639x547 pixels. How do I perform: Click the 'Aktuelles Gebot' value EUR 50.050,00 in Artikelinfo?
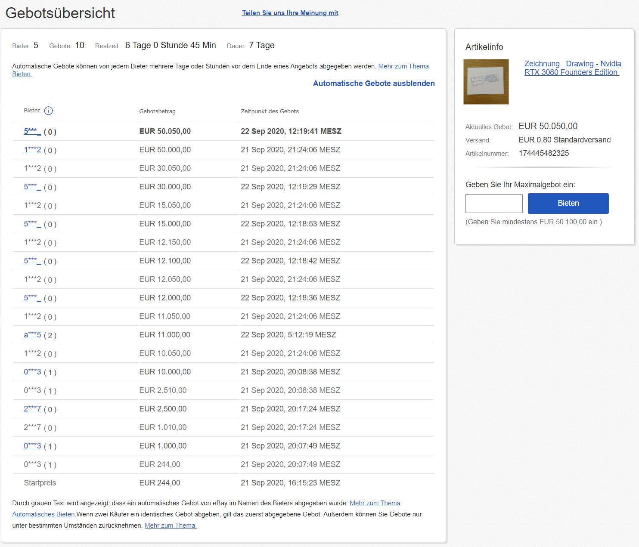pyautogui.click(x=548, y=126)
